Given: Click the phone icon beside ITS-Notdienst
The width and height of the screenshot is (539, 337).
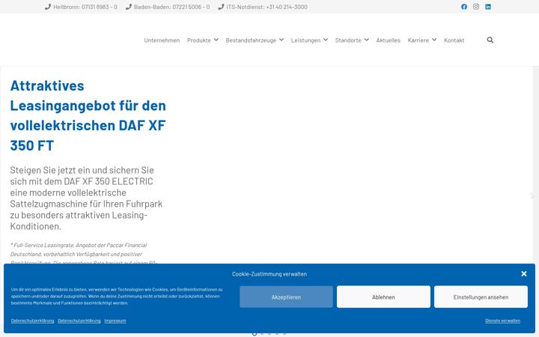Looking at the screenshot, I should [x=221, y=7].
